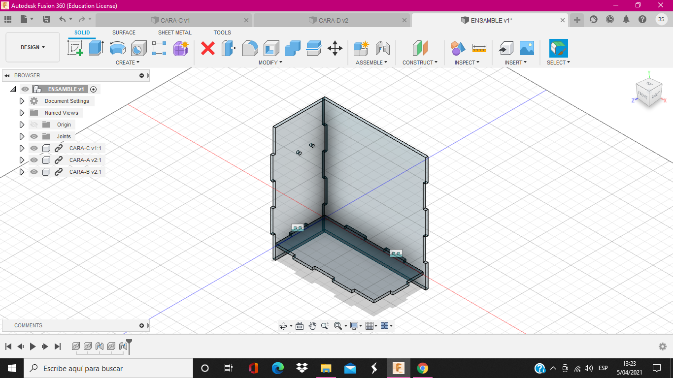The height and width of the screenshot is (378, 673).
Task: Hide the Joints folder
Action: [x=34, y=136]
